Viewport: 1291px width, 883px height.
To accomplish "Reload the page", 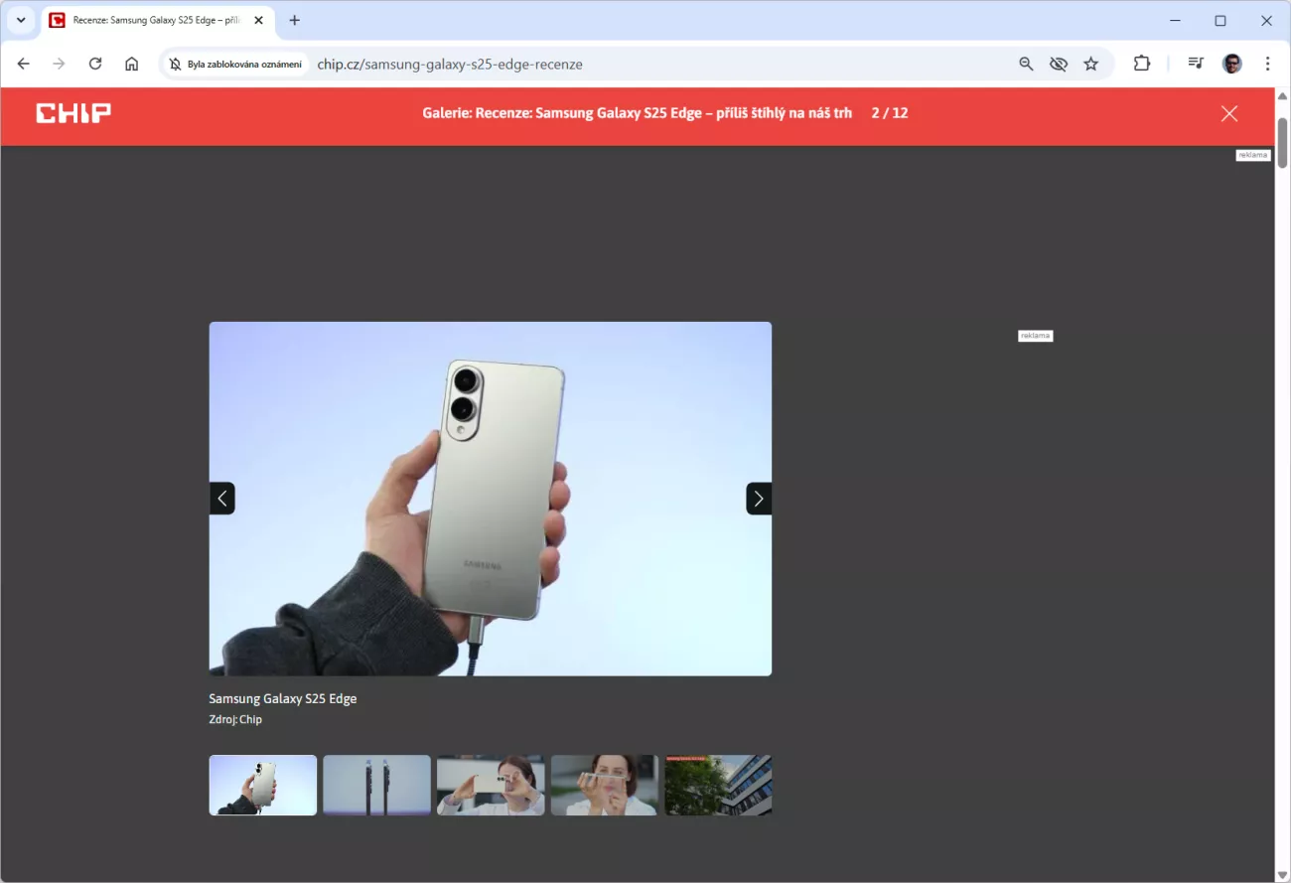I will click(x=95, y=64).
